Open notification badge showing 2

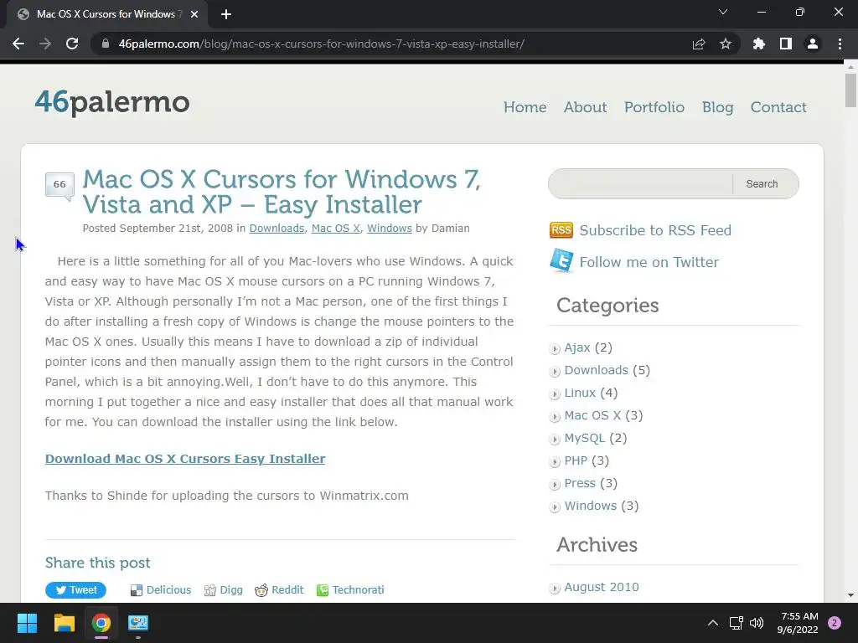834,623
